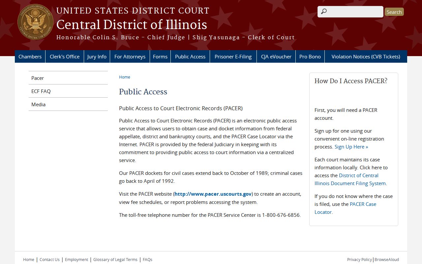Click the PACER Service Center phone number text

(x=281, y=215)
